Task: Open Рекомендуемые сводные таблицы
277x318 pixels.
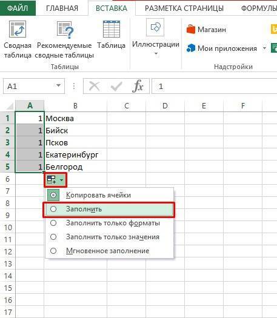Action: [64, 39]
